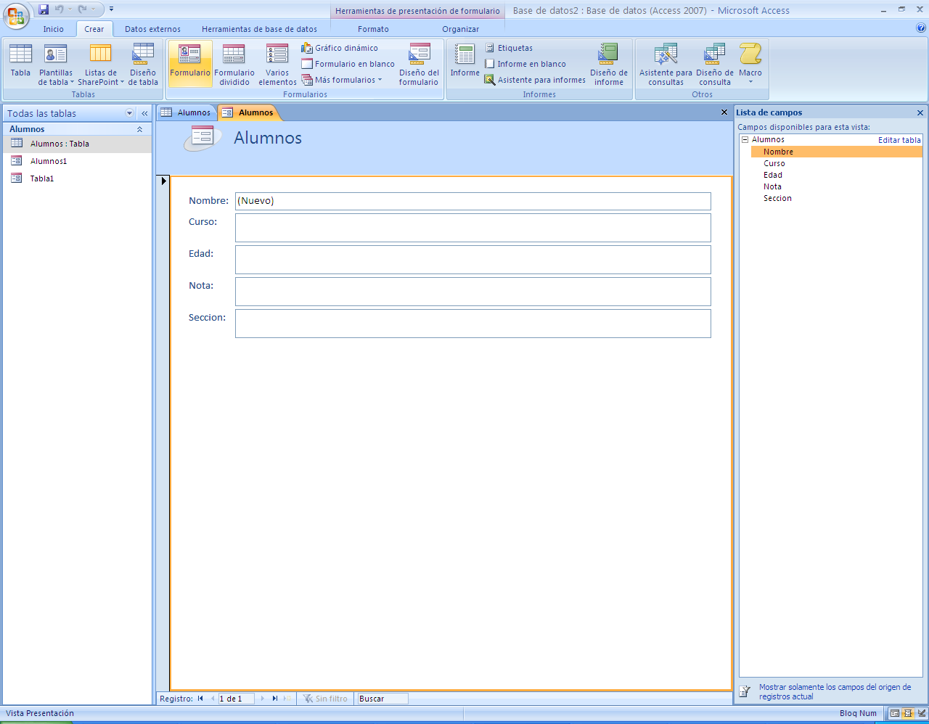Create a Formulario dividido
The height and width of the screenshot is (724, 929).
coord(234,64)
